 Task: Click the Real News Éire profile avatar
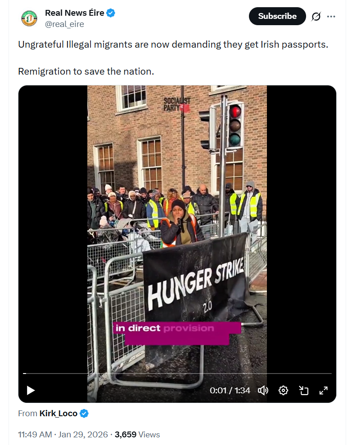[29, 18]
